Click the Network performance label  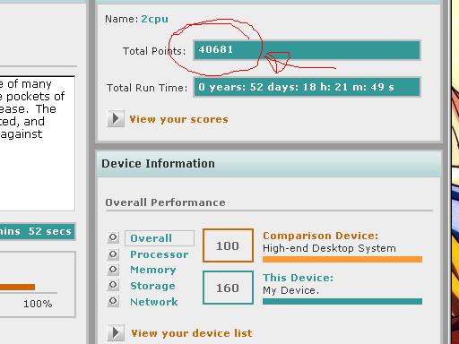(154, 302)
